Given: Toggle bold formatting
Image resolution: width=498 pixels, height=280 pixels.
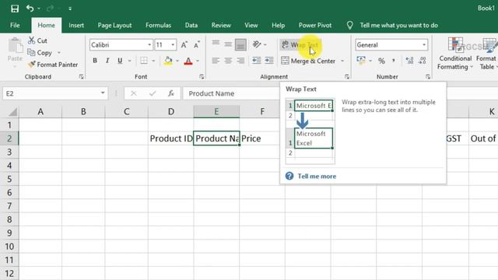Looking at the screenshot, I should click(95, 61).
